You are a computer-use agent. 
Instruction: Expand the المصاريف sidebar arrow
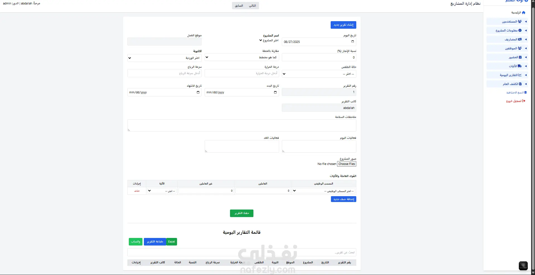[526, 39]
